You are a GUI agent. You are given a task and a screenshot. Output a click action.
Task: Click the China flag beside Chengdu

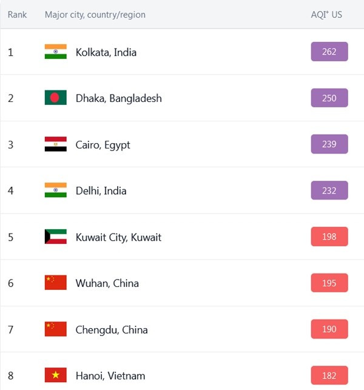click(x=55, y=329)
